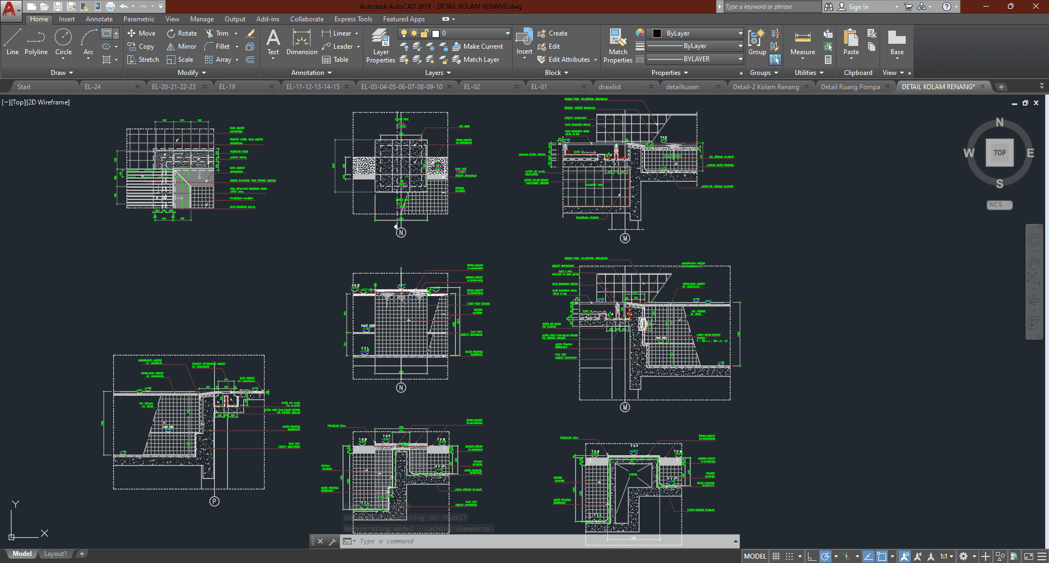Toggle the grid display in status bar
This screenshot has height=563, width=1049.
pyautogui.click(x=776, y=556)
